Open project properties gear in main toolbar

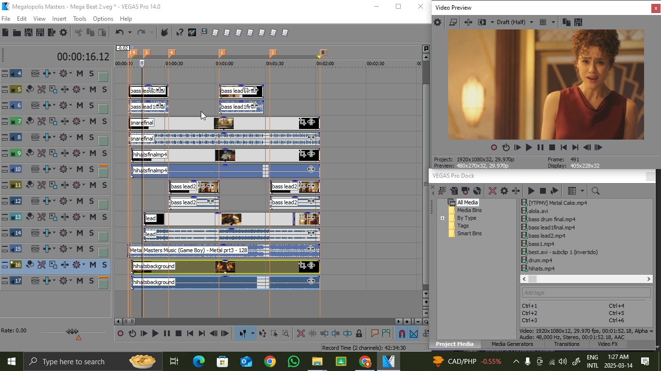pyautogui.click(x=63, y=32)
